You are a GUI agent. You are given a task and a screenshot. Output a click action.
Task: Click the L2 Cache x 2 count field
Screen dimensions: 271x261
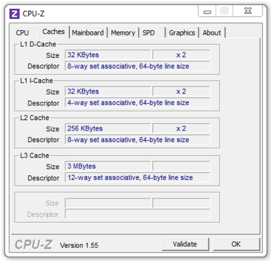(x=181, y=128)
